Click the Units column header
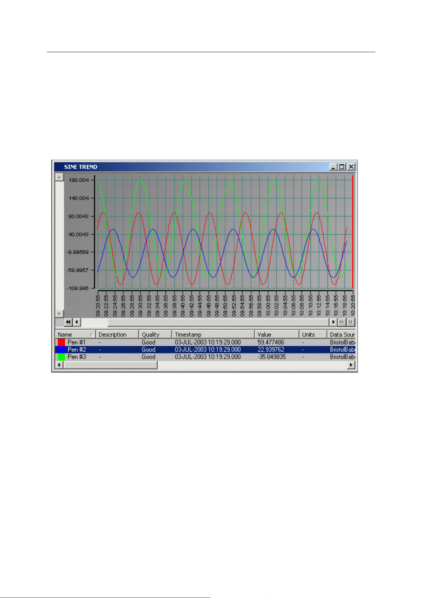This screenshot has height=598, width=423. point(313,334)
